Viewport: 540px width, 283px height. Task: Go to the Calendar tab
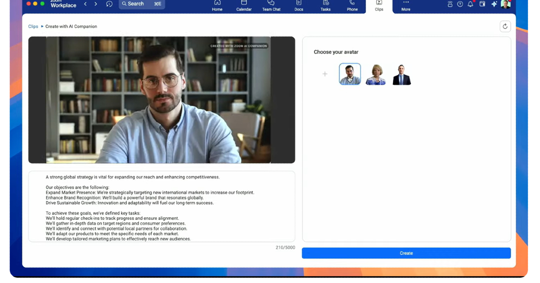coord(244,5)
